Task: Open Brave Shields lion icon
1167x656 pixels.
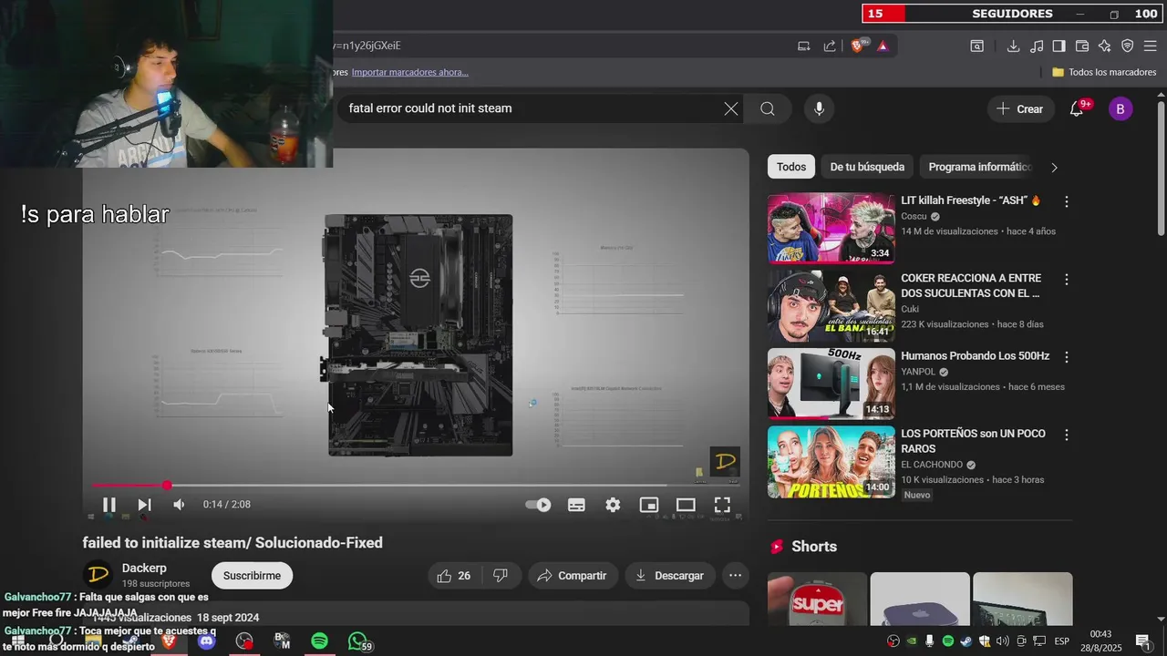Action: point(858,46)
